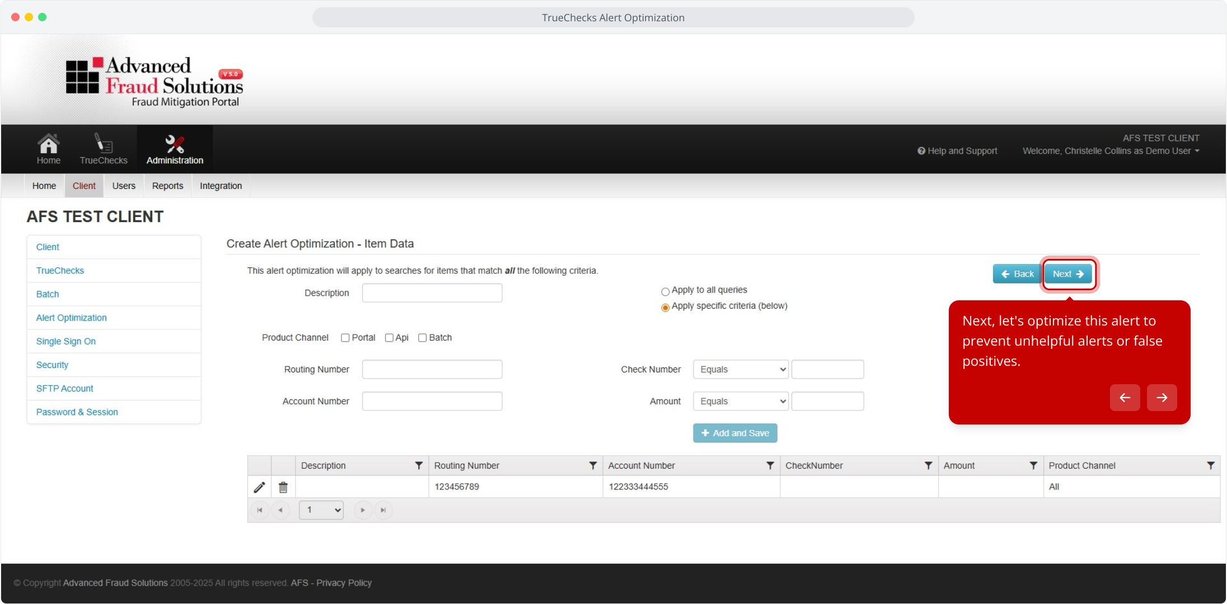Open the Administration tools icon

tap(175, 149)
